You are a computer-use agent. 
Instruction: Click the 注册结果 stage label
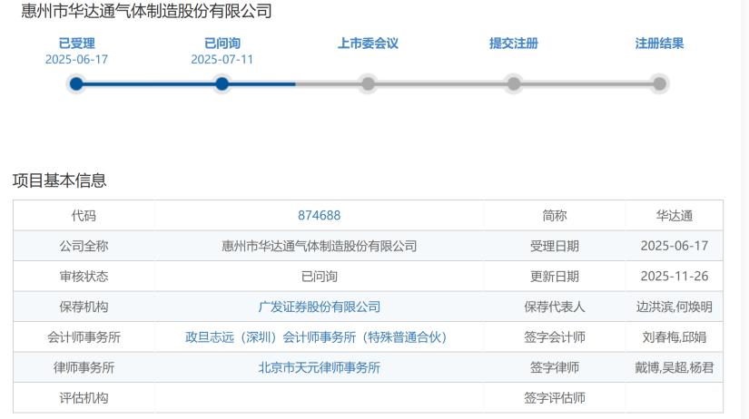tap(660, 44)
